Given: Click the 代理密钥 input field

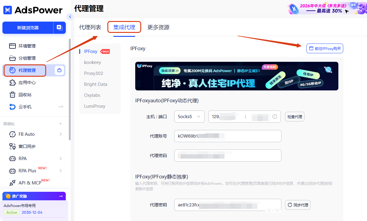Looking at the screenshot, I should [x=228, y=205].
